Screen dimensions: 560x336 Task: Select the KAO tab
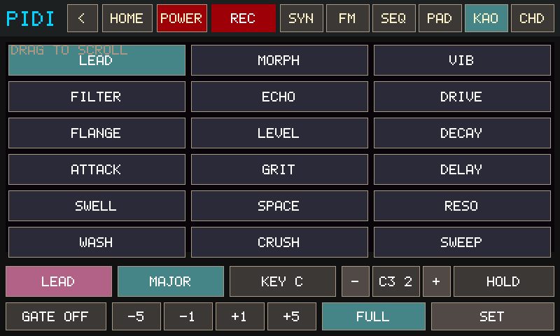pyautogui.click(x=486, y=18)
